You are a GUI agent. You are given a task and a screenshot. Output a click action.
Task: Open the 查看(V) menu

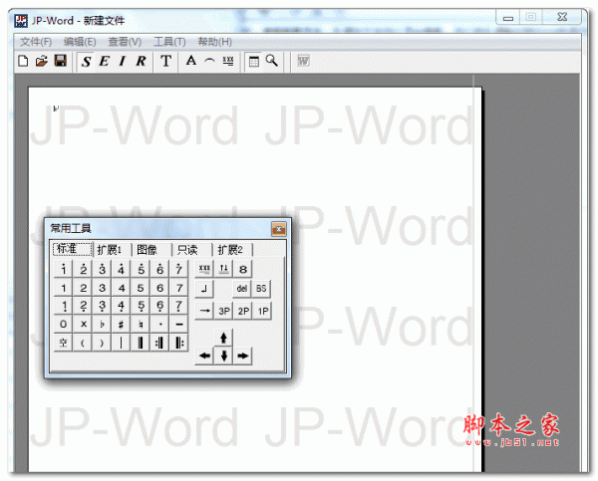pyautogui.click(x=125, y=42)
